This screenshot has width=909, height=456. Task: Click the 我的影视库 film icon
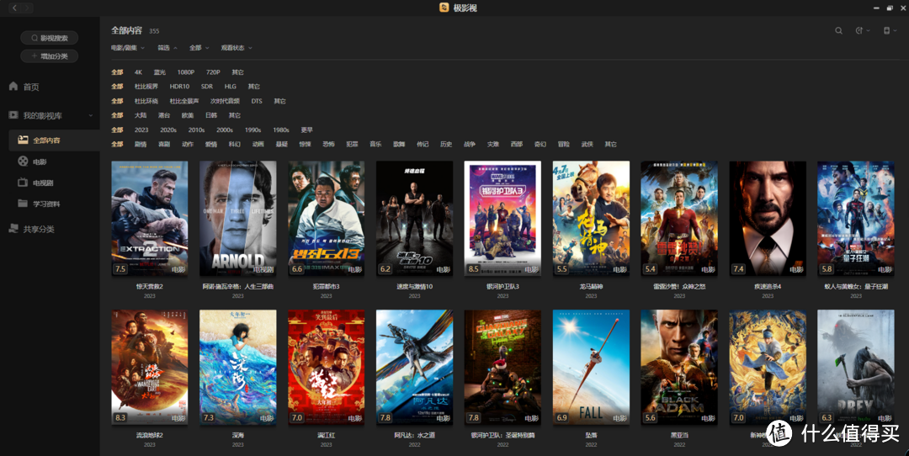13,115
